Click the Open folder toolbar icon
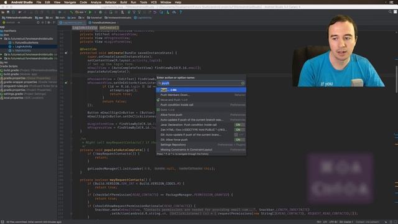 click(2, 12)
